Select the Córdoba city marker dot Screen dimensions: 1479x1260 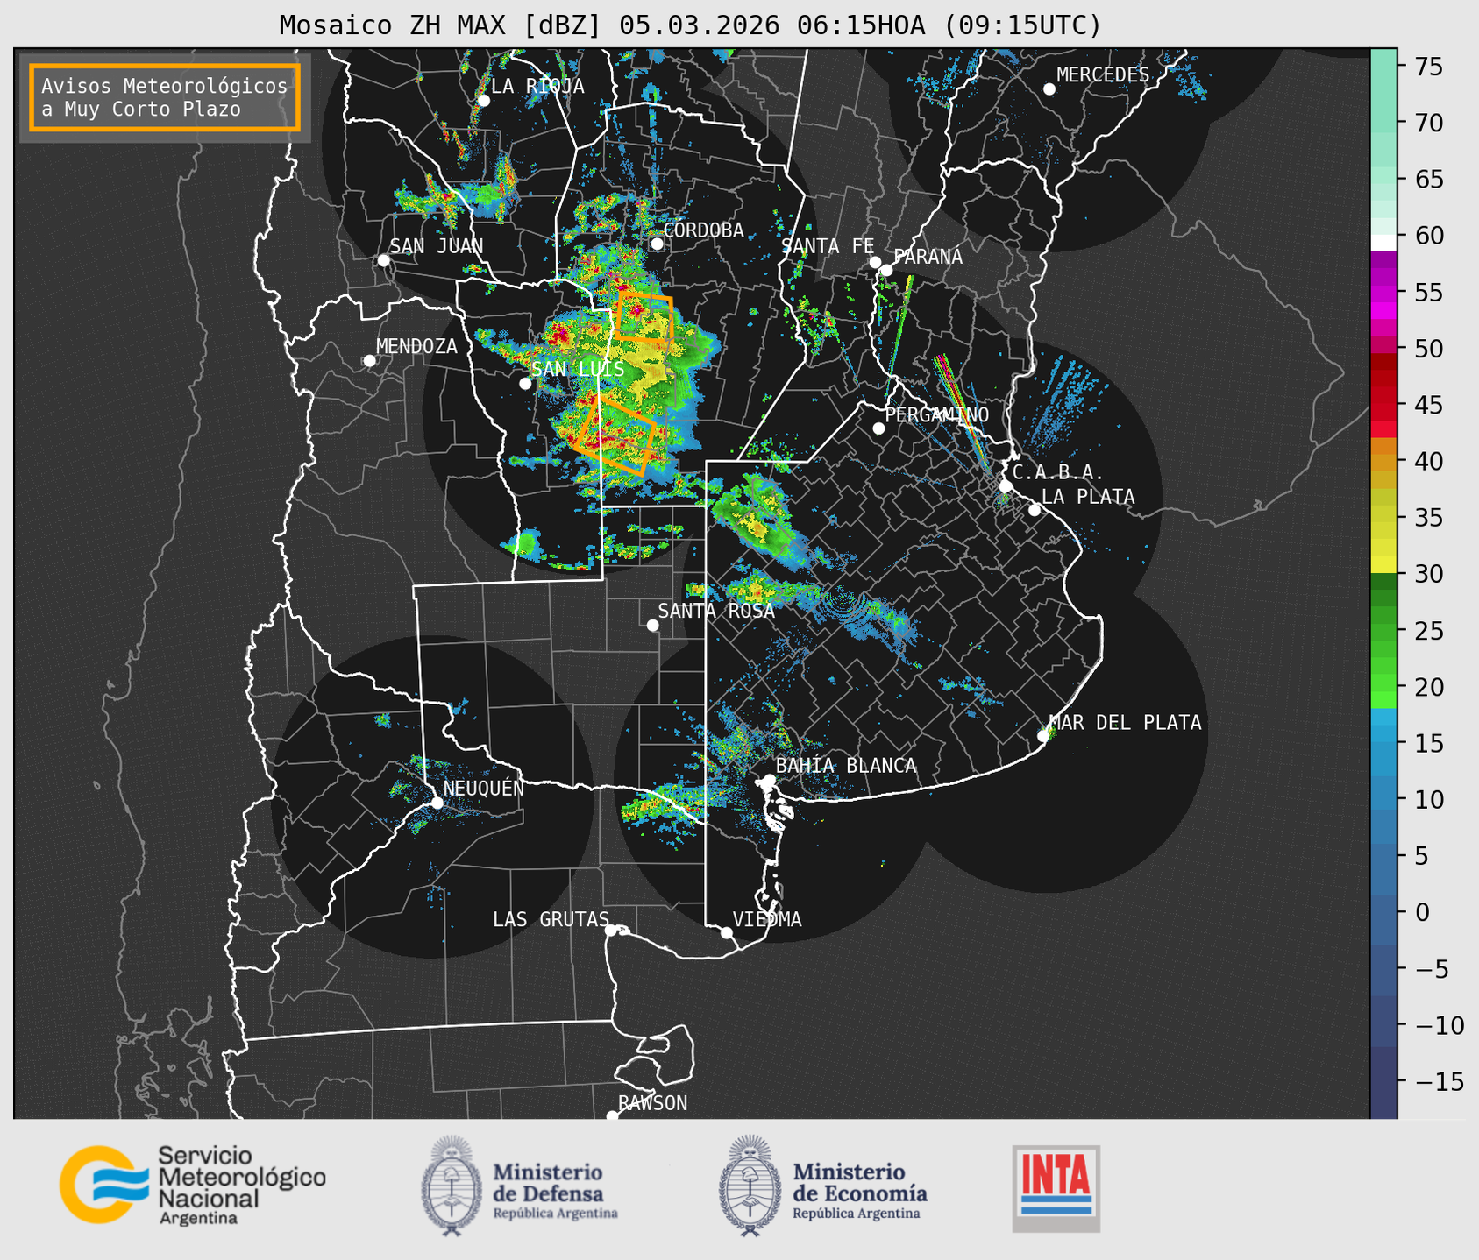[657, 244]
